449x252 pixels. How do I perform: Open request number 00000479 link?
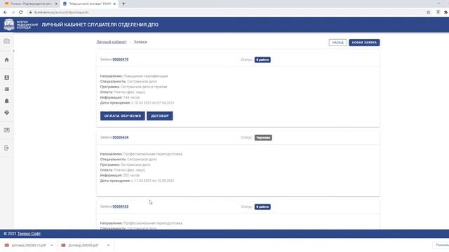pyautogui.click(x=121, y=59)
